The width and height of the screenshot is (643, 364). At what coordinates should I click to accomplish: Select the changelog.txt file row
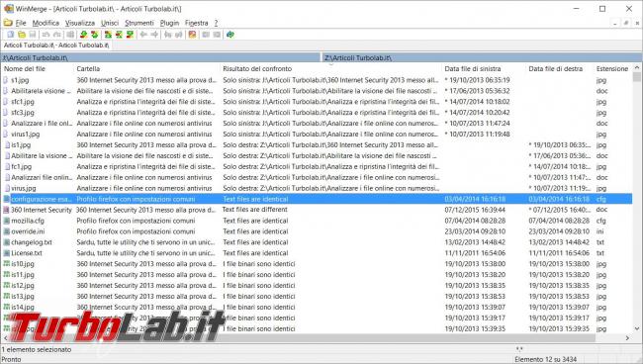(x=316, y=242)
